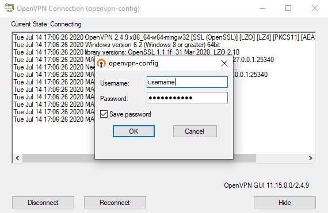The height and width of the screenshot is (213, 328).
Task: Close the OpenVPN Connection window
Action: point(315,8)
